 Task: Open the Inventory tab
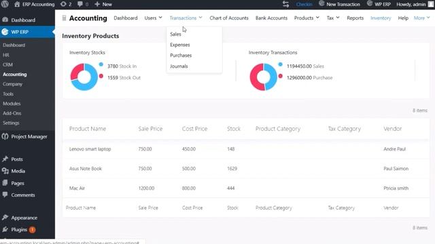click(x=381, y=18)
